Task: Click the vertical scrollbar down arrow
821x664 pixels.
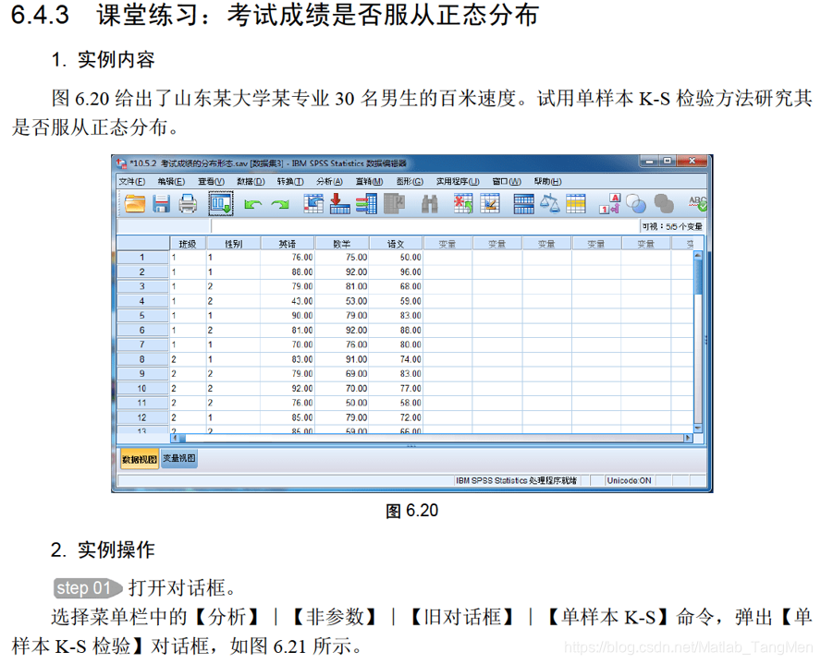Action: (x=697, y=428)
